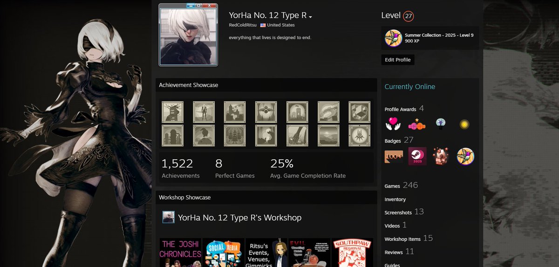The height and width of the screenshot is (267, 559).
Task: Click the 8 Perfect Games stat
Action: tap(235, 168)
